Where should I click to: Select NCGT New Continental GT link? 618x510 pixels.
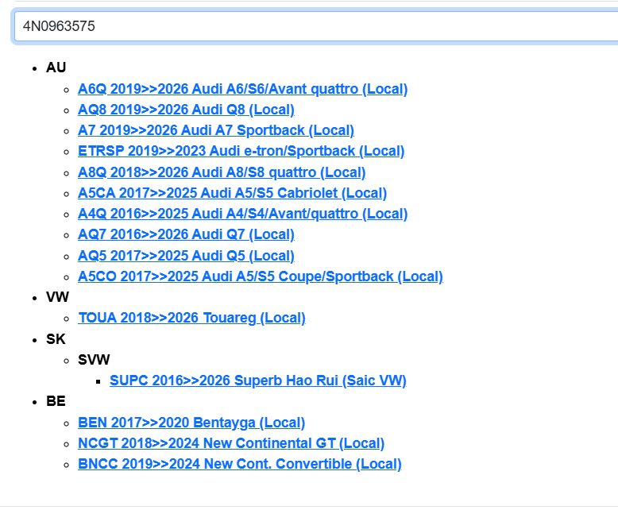tap(230, 443)
